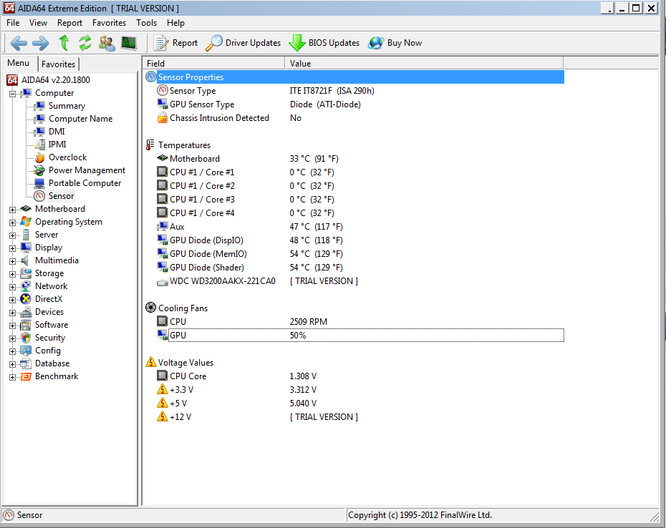Click the Report toolbar button
Image resolution: width=666 pixels, height=528 pixels.
point(176,43)
